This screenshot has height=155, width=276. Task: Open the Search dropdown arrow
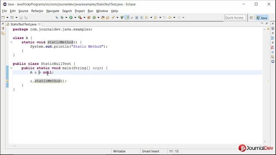(x=117, y=18)
